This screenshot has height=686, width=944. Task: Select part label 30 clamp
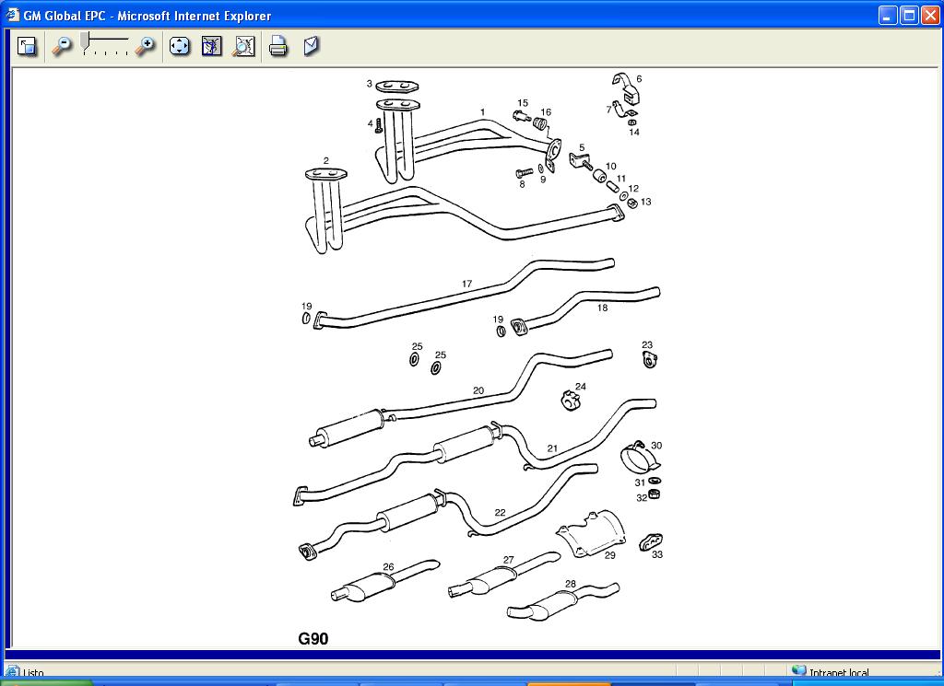pos(656,446)
